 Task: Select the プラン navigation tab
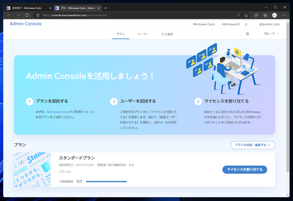[121, 34]
